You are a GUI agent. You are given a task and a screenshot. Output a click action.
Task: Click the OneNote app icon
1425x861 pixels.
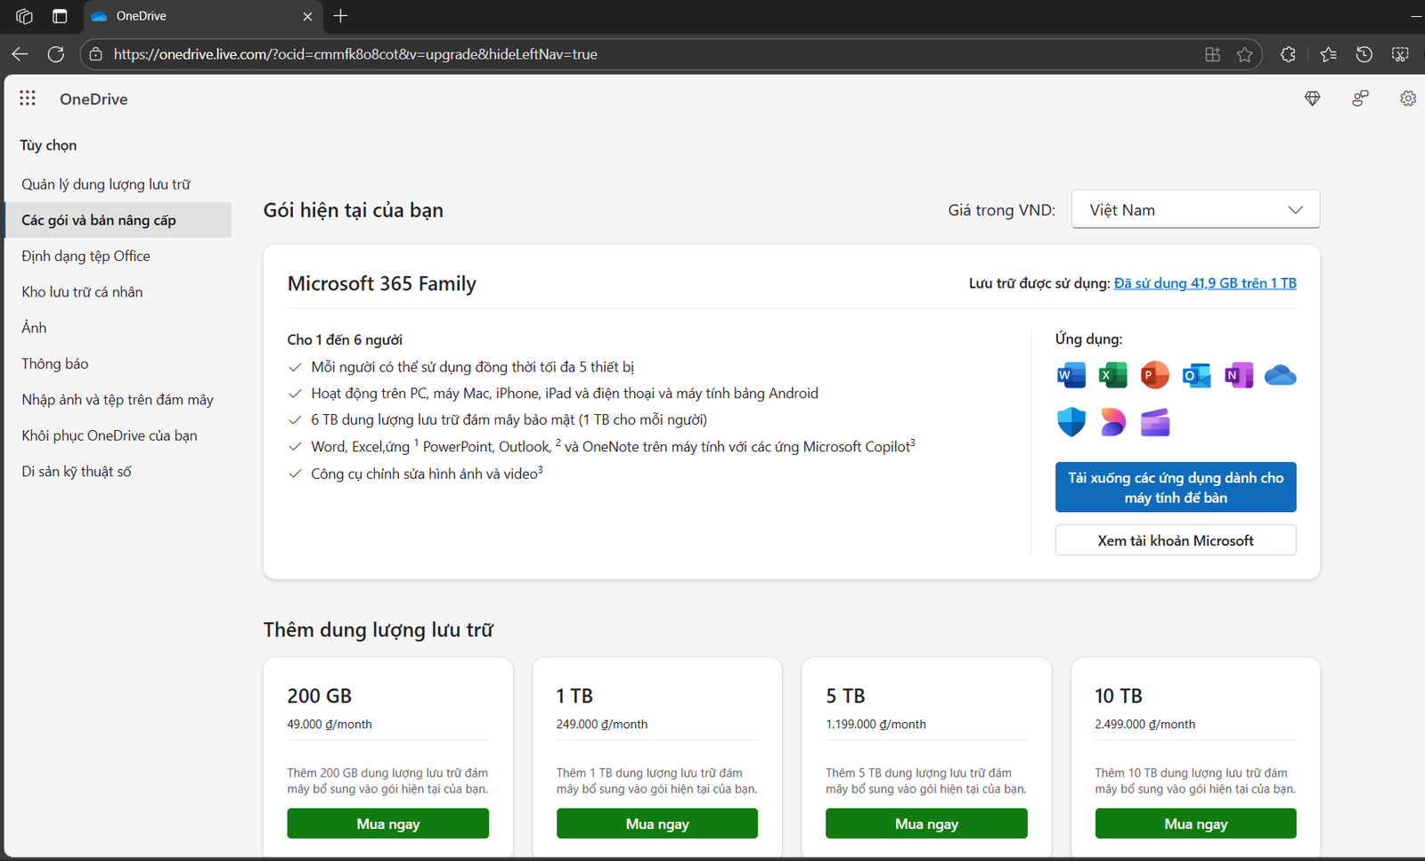coord(1238,375)
